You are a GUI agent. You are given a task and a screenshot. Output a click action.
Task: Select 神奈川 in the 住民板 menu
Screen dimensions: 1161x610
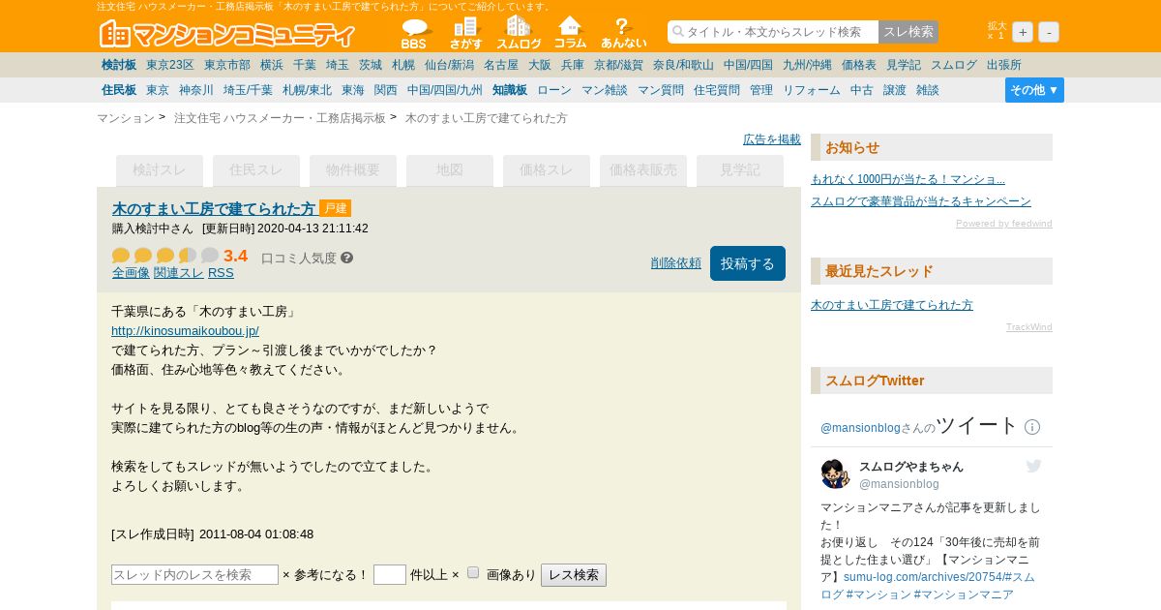click(x=196, y=90)
